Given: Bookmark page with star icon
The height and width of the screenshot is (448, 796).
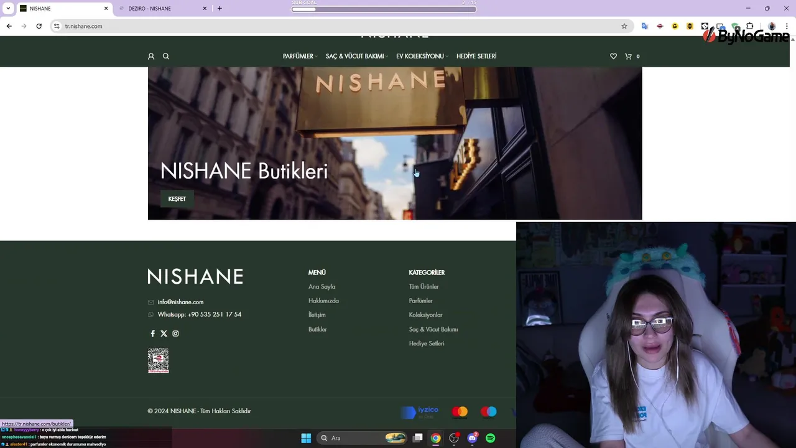Looking at the screenshot, I should point(624,26).
